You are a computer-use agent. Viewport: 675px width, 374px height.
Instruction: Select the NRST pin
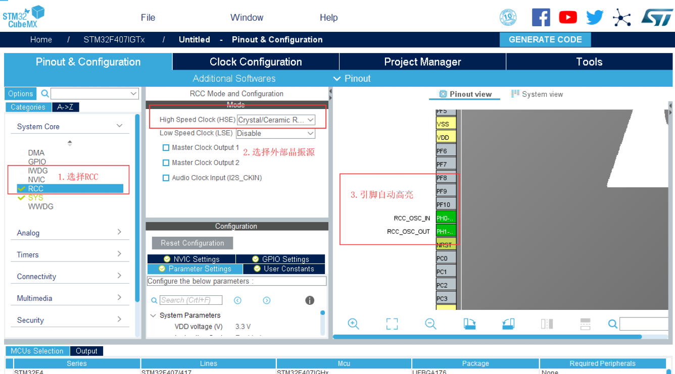[x=446, y=245]
